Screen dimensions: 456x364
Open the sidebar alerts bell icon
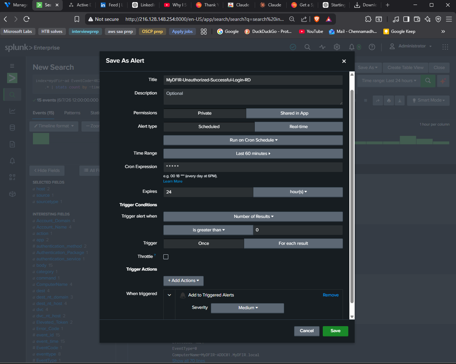[x=12, y=161]
